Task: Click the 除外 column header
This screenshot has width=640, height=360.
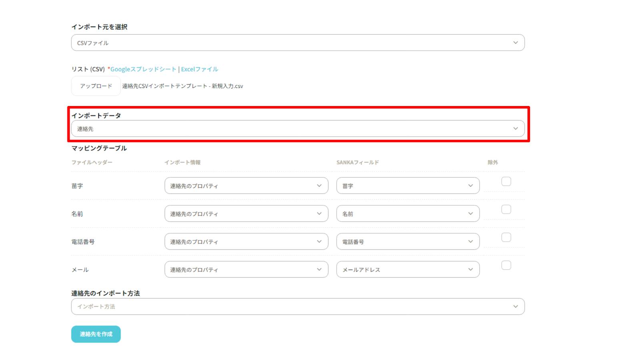Action: 493,162
